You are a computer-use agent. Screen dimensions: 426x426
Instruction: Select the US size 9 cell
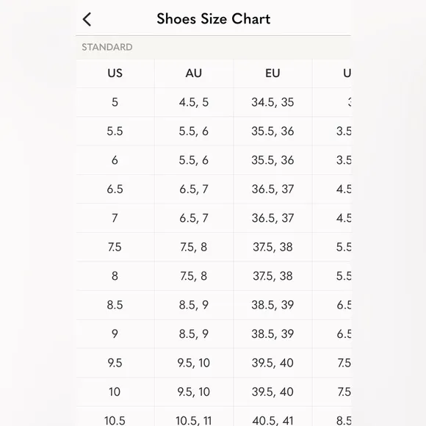(115, 334)
